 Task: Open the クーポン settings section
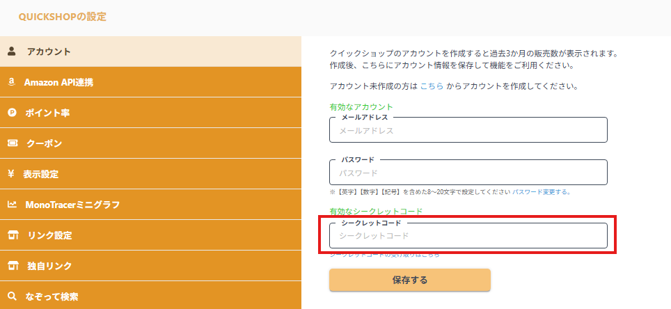(x=150, y=143)
